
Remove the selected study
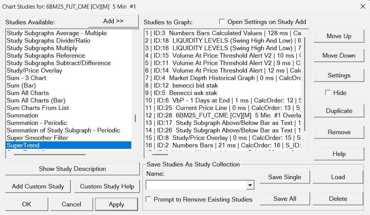tap(339, 132)
